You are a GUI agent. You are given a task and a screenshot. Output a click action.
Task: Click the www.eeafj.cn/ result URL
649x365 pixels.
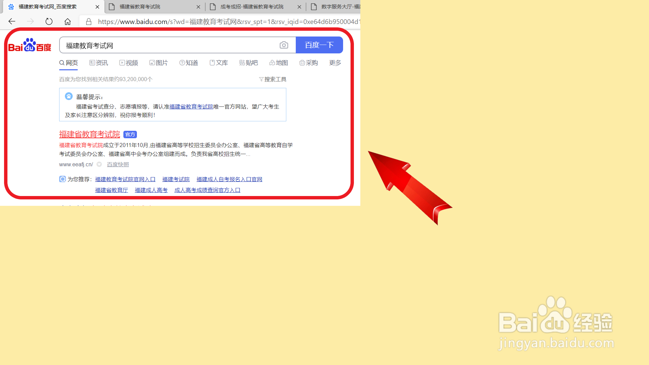76,165
